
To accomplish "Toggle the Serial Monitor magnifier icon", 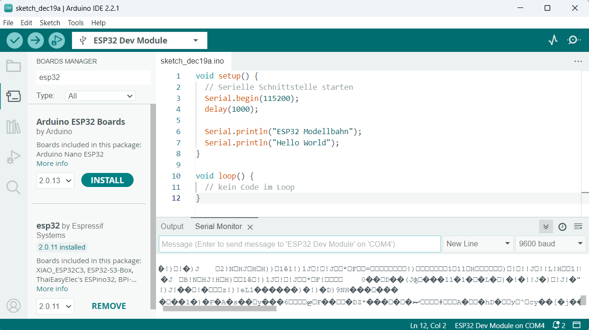I will point(574,40).
